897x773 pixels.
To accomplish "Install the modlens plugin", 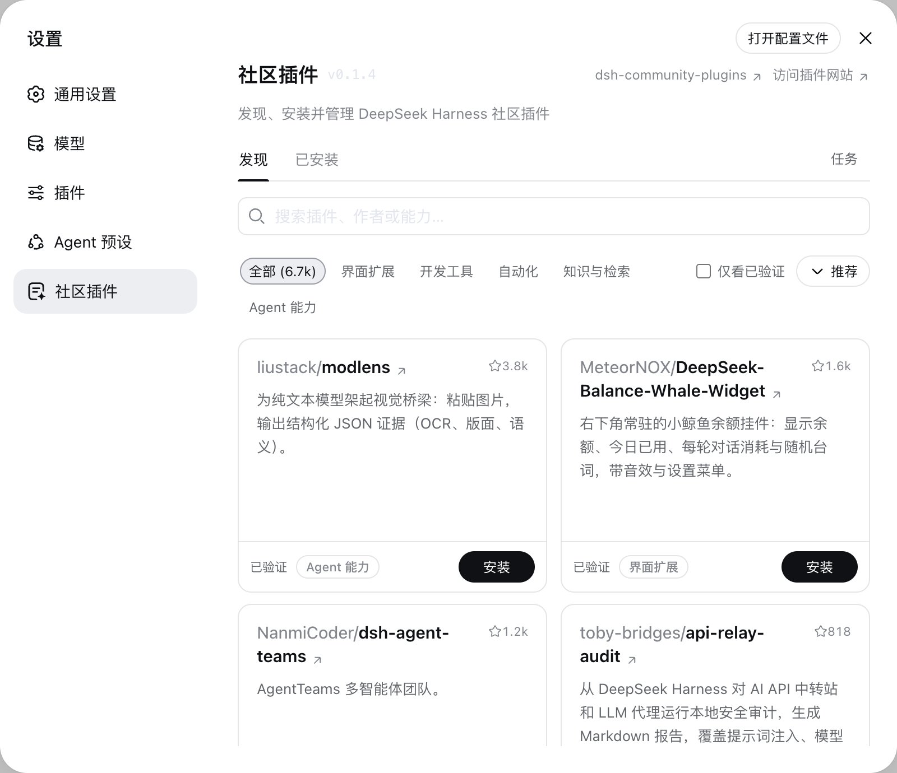I will click(496, 567).
